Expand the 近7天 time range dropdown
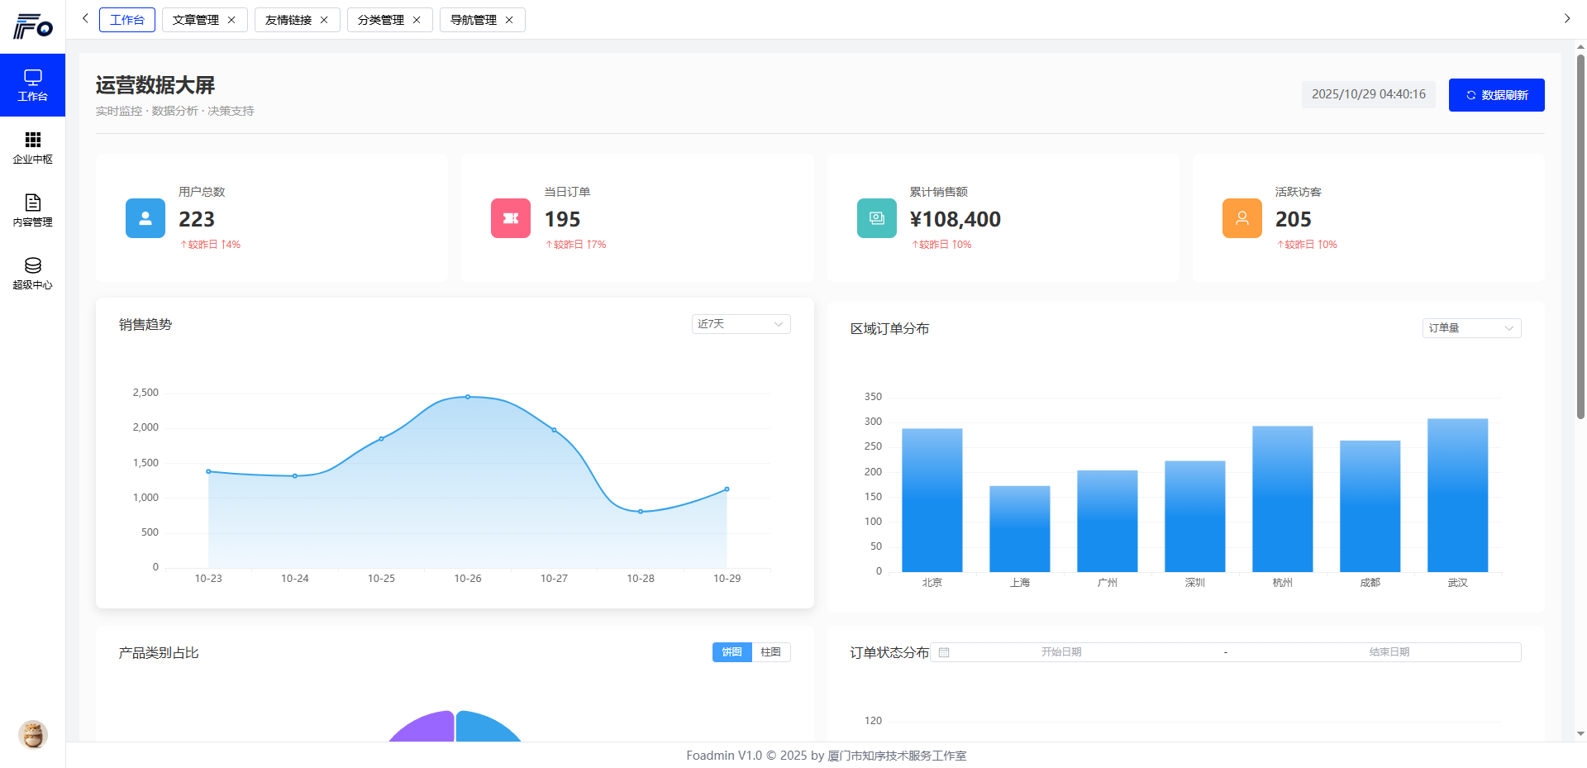The image size is (1587, 768). point(741,324)
